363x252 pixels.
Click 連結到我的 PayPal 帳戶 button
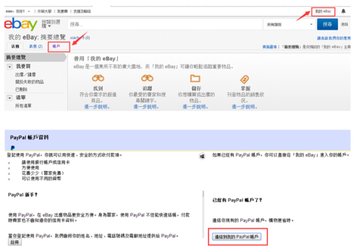coord(237,237)
